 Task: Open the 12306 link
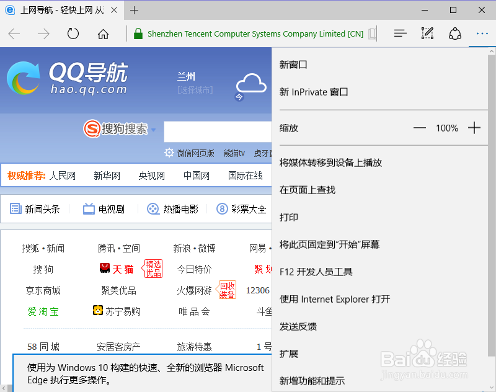[x=258, y=290]
